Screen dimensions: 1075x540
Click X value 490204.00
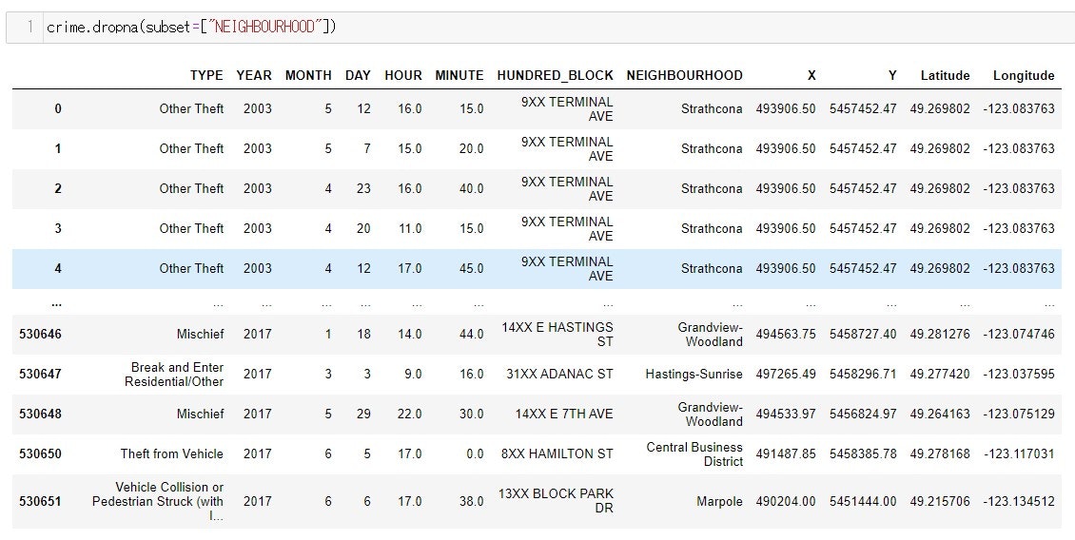(786, 501)
